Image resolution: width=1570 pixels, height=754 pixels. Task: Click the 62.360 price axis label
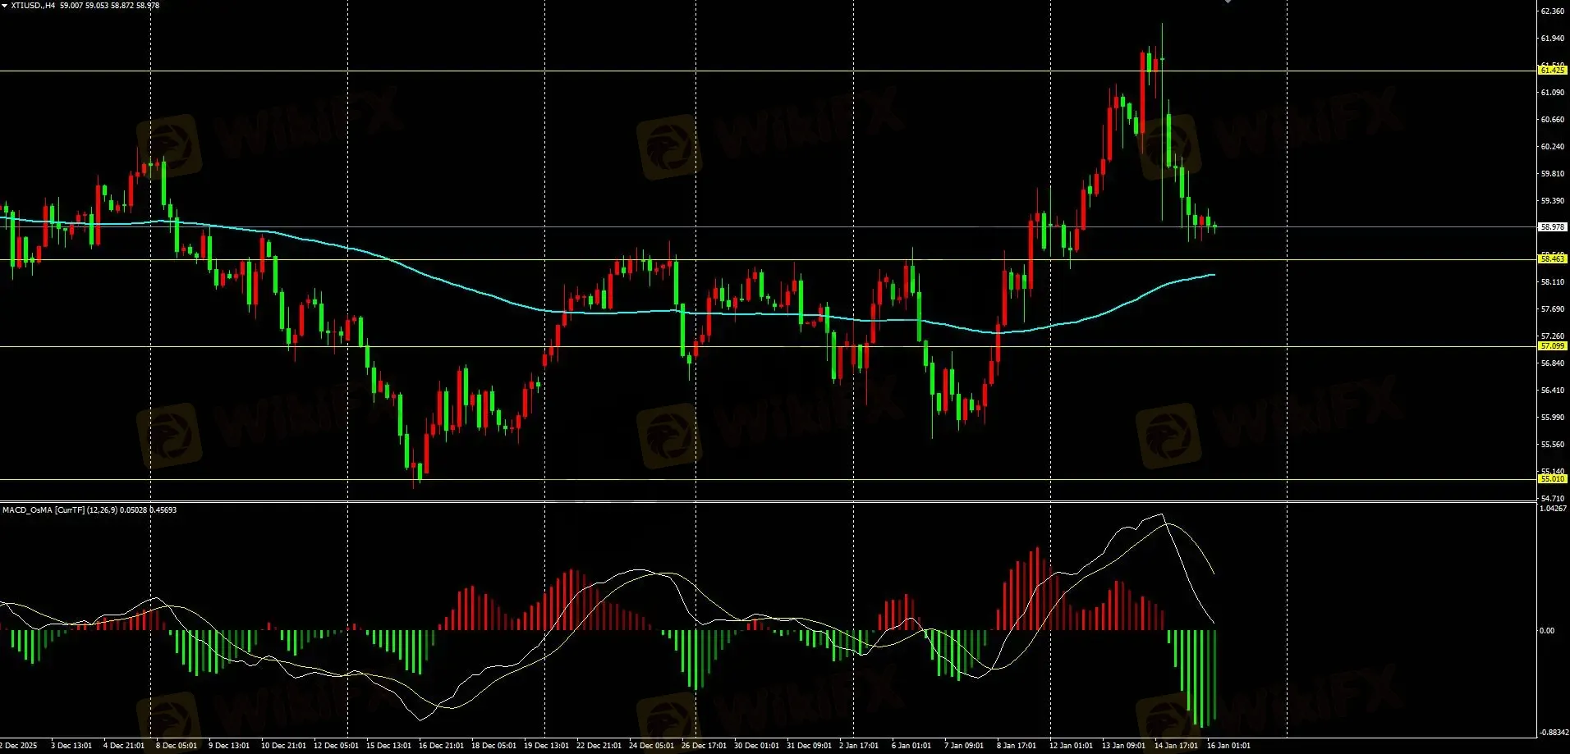tap(1553, 11)
